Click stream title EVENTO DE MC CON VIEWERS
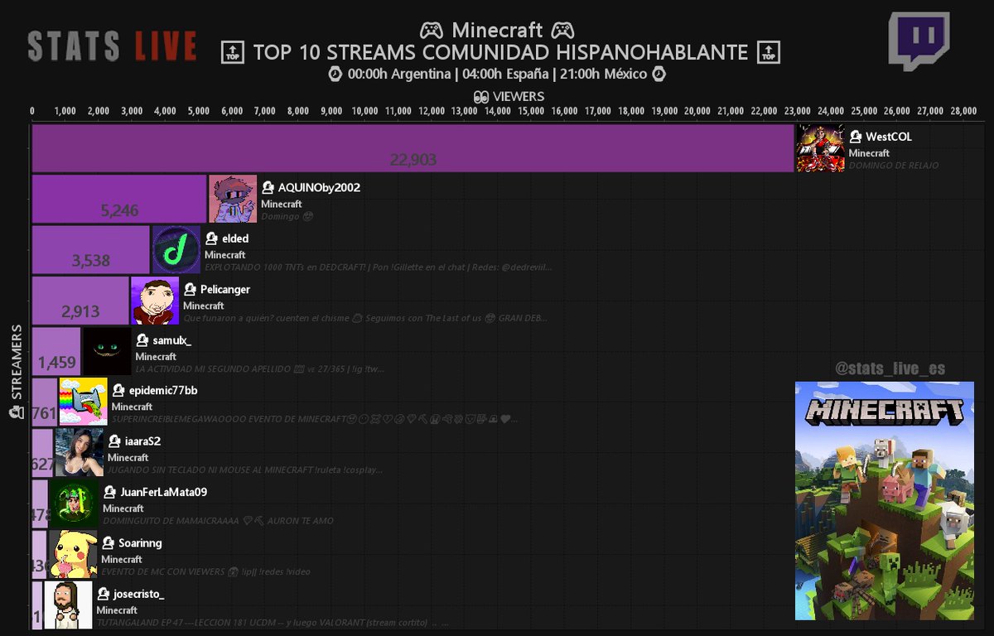The height and width of the screenshot is (636, 994). [x=204, y=571]
